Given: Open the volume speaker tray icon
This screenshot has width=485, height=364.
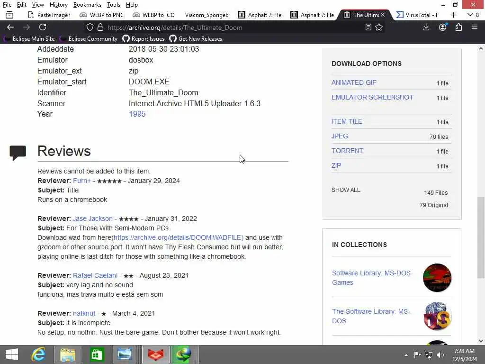Looking at the screenshot, I should click(x=440, y=355).
